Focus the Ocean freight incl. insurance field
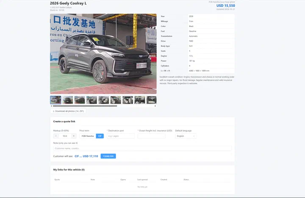This screenshot has width=305, height=198. point(152,136)
